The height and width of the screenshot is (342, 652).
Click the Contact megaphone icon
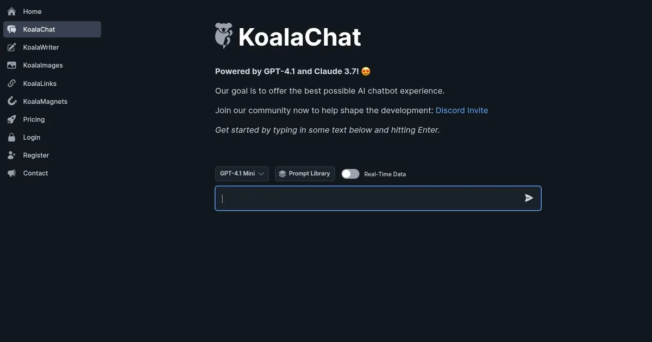tap(11, 173)
